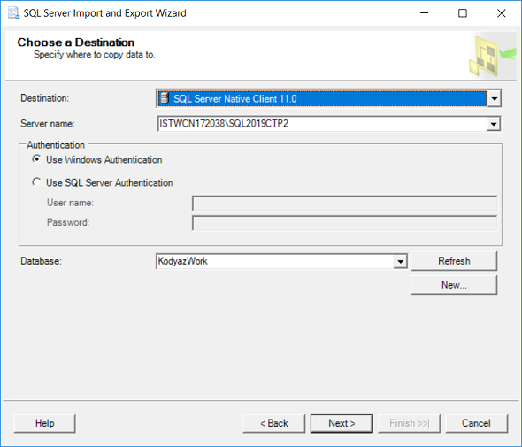Click the "Authentication" group label

pyautogui.click(x=56, y=145)
